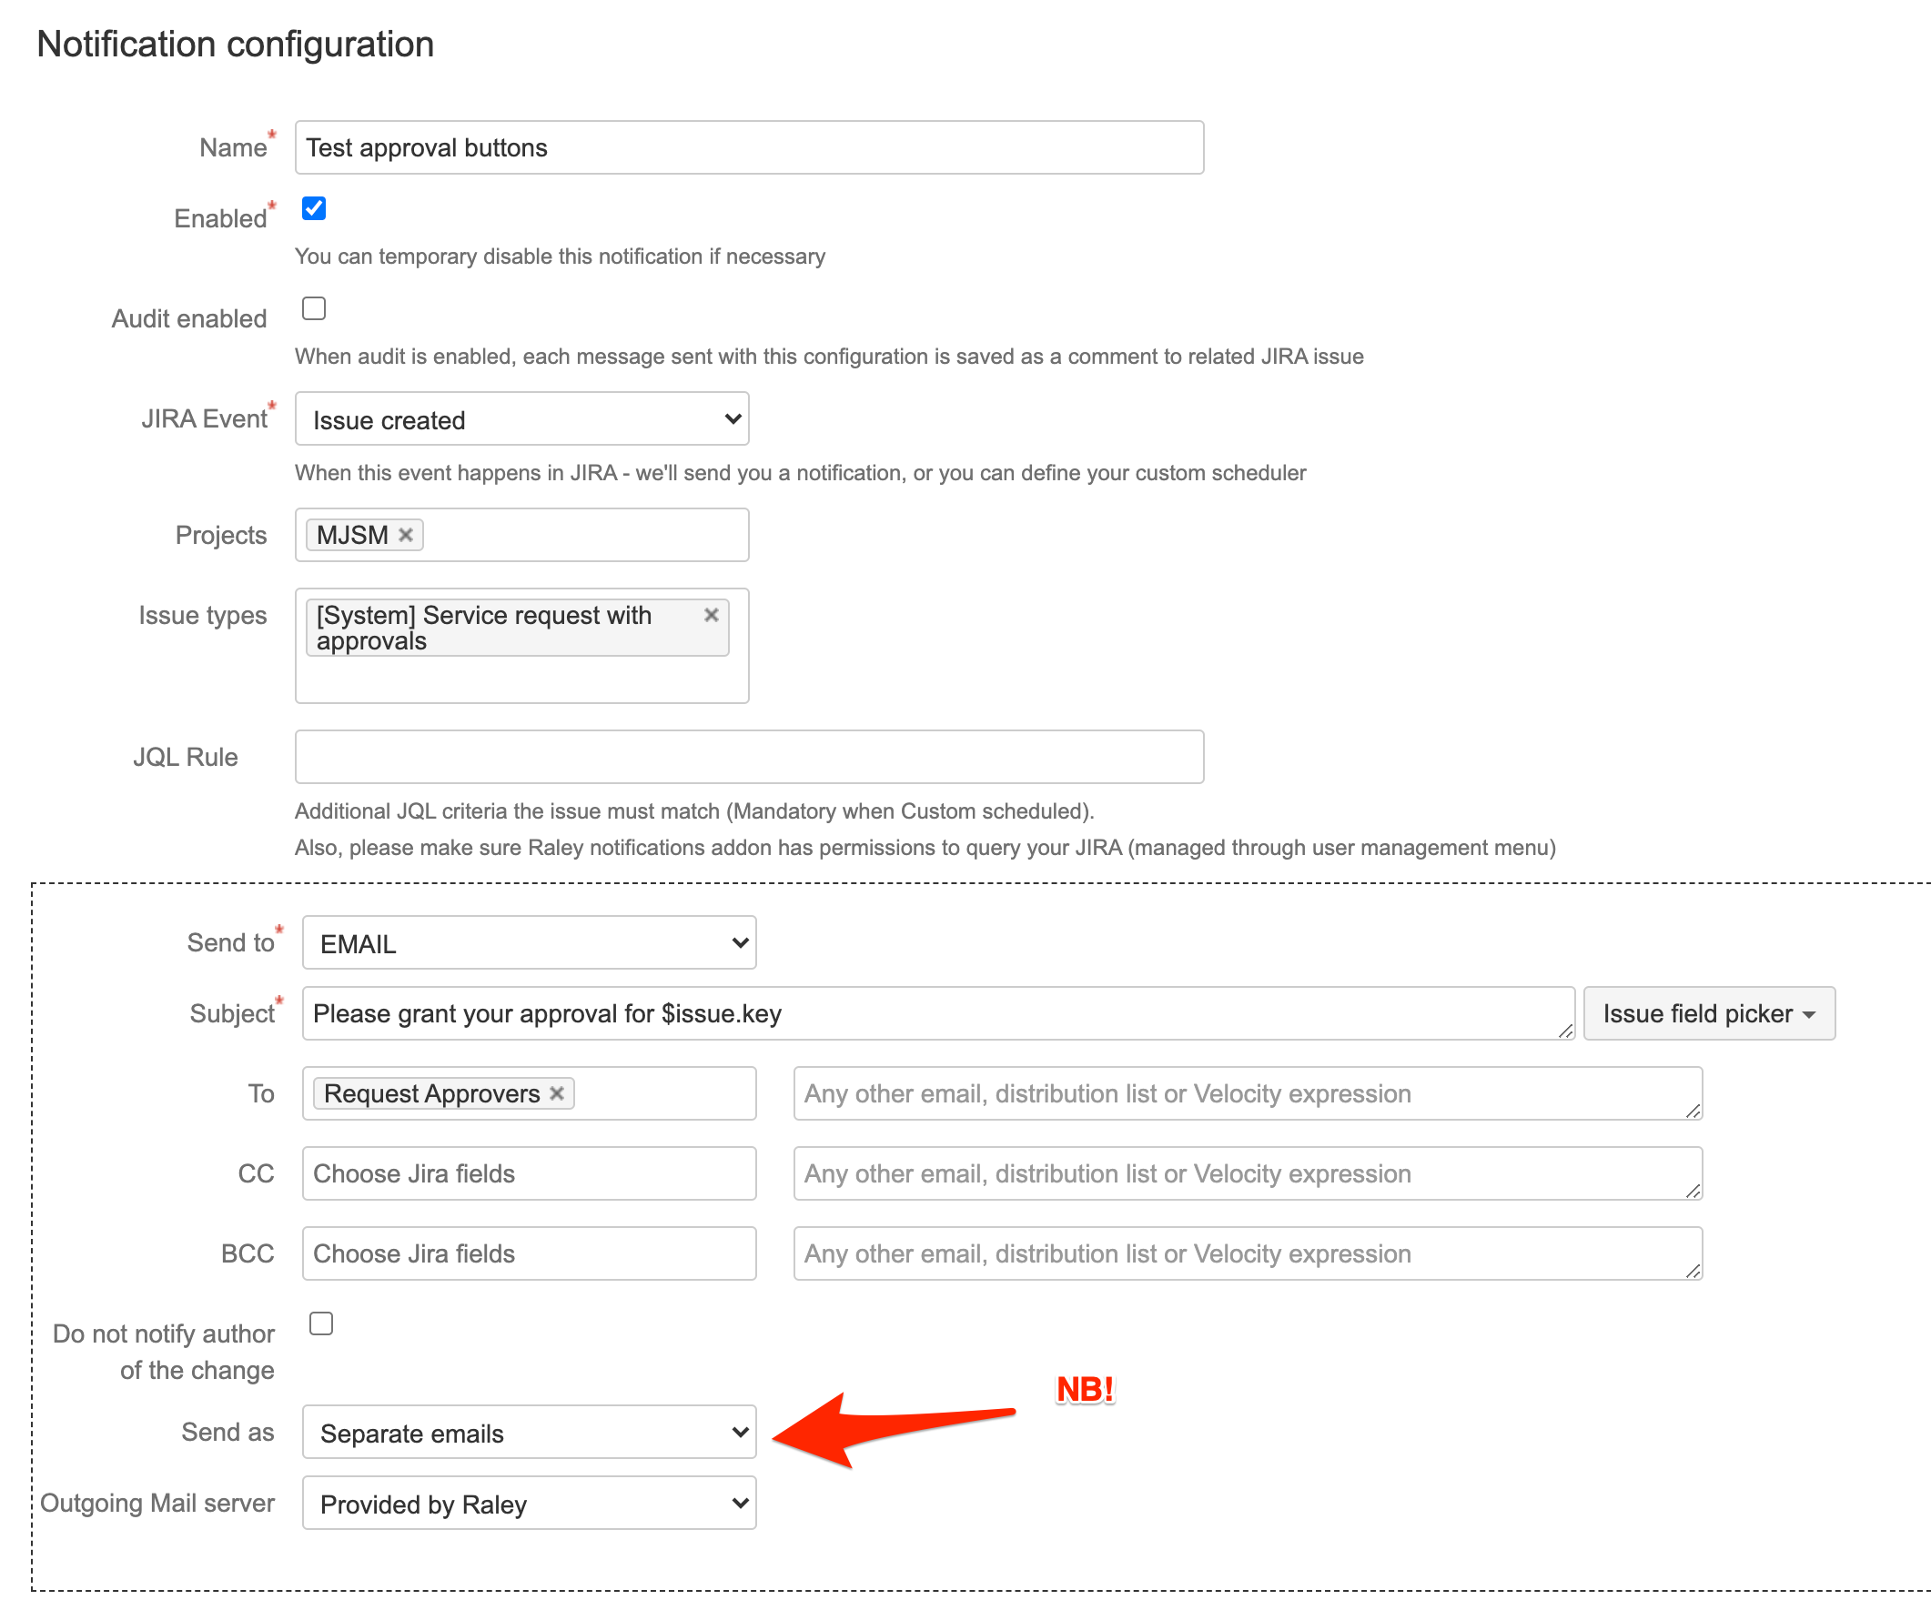Click the Notification configuration heading

(x=236, y=44)
